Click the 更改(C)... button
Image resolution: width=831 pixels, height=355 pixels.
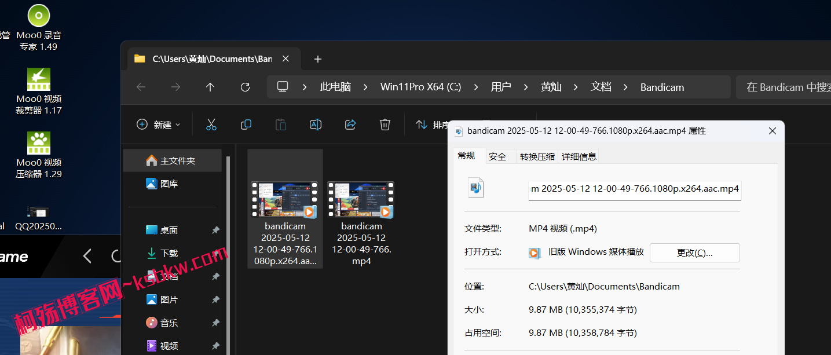coord(695,252)
